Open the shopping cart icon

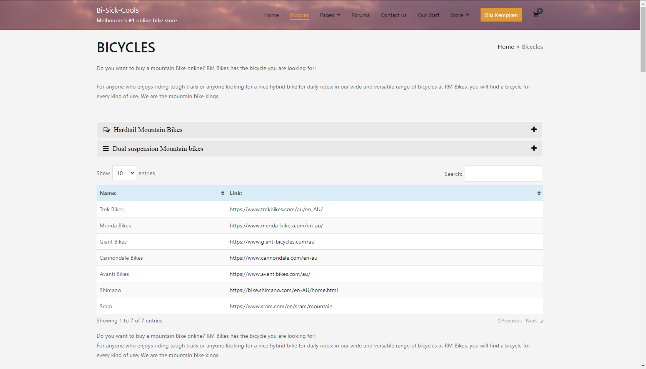pos(536,15)
